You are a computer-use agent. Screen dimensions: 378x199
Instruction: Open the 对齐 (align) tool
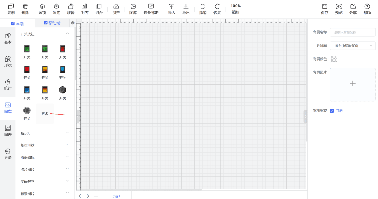(85, 9)
